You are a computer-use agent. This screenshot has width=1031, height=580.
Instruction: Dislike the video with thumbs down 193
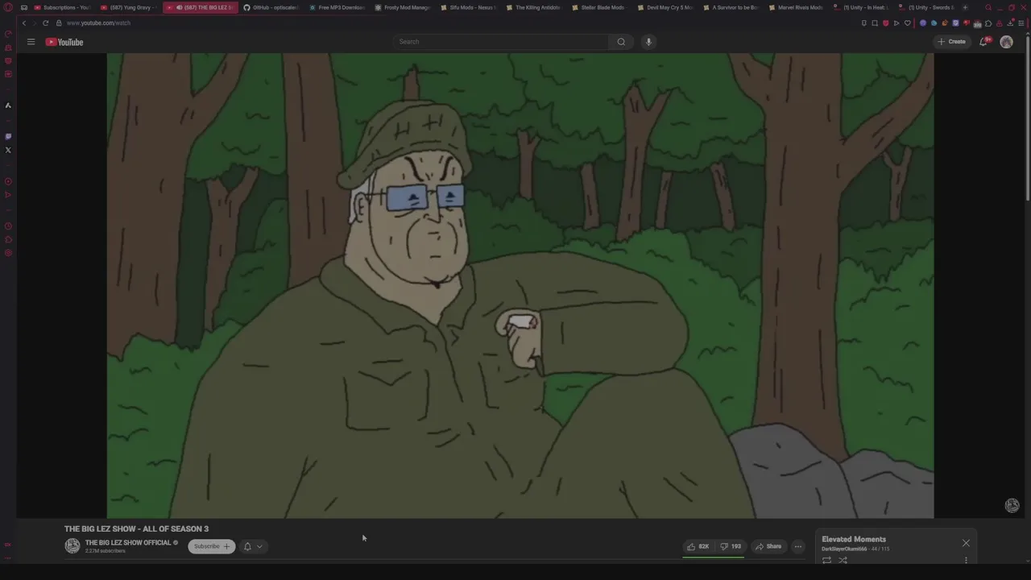coord(731,546)
